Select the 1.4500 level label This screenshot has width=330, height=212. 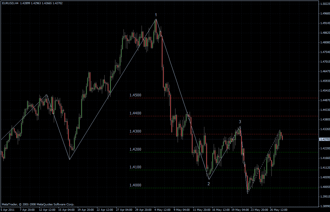[135, 95]
